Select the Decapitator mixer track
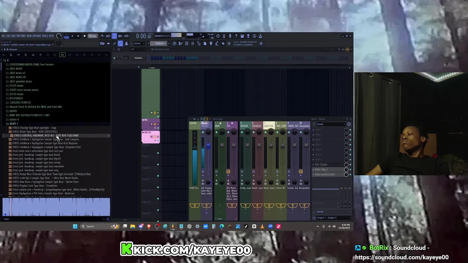Screen dimensions: 468x263 pyautogui.click(x=305, y=126)
